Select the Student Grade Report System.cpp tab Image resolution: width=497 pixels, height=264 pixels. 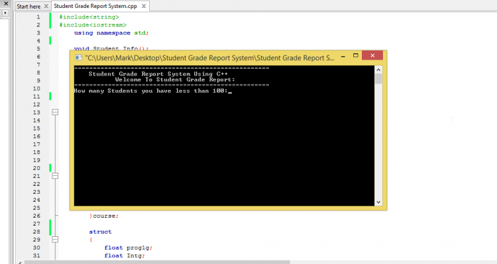95,6
